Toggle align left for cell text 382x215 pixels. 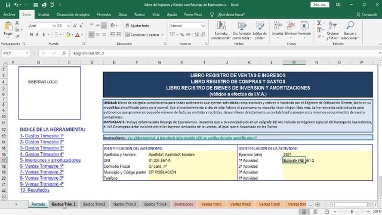(x=91, y=35)
